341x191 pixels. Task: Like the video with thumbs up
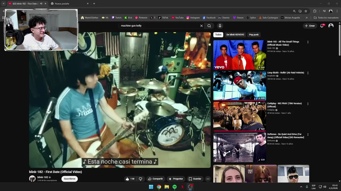(130, 179)
